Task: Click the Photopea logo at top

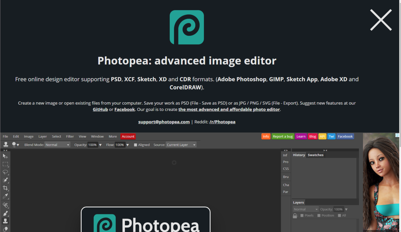Action: (x=187, y=27)
